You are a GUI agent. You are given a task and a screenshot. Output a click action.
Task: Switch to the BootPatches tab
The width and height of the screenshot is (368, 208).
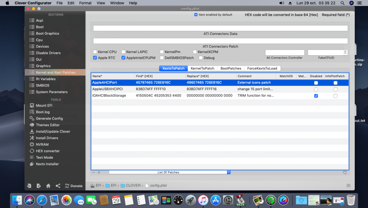[x=231, y=68]
